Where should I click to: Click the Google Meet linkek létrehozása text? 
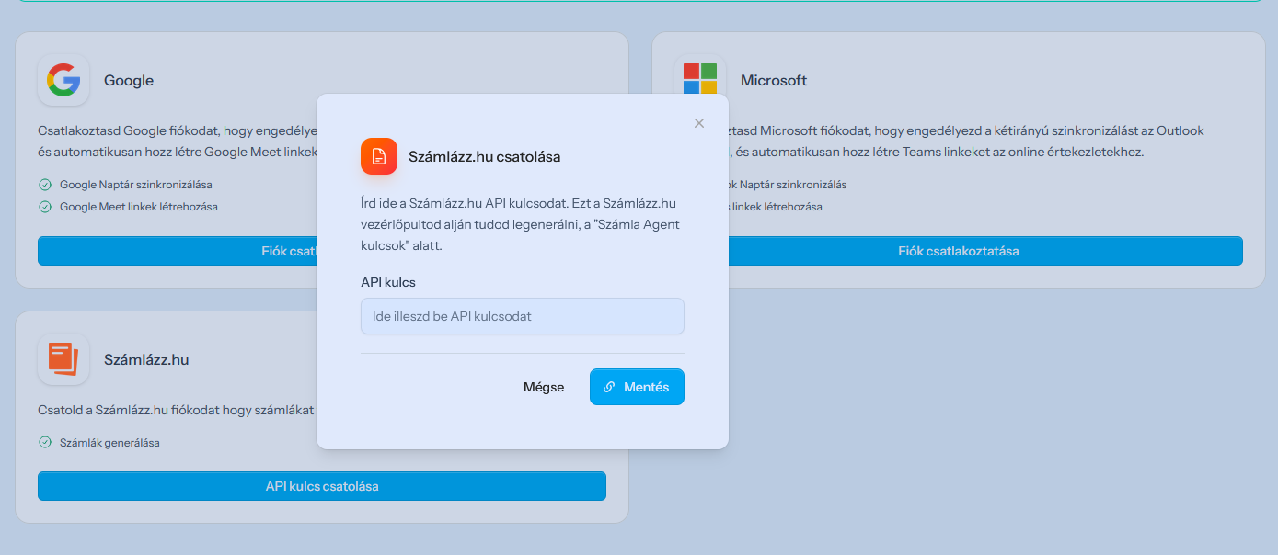pos(139,207)
